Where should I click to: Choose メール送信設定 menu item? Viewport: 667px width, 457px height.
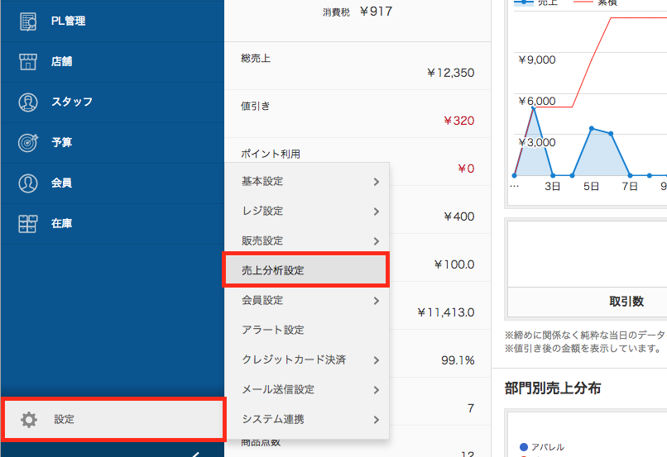pyautogui.click(x=278, y=389)
